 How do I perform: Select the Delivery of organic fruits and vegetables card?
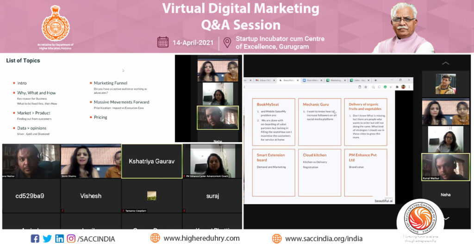pos(366,122)
